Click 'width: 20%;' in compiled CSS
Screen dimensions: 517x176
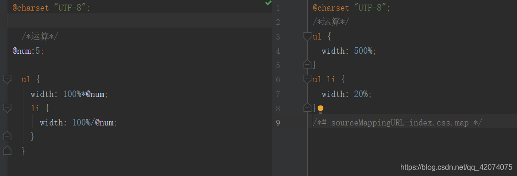[347, 94]
